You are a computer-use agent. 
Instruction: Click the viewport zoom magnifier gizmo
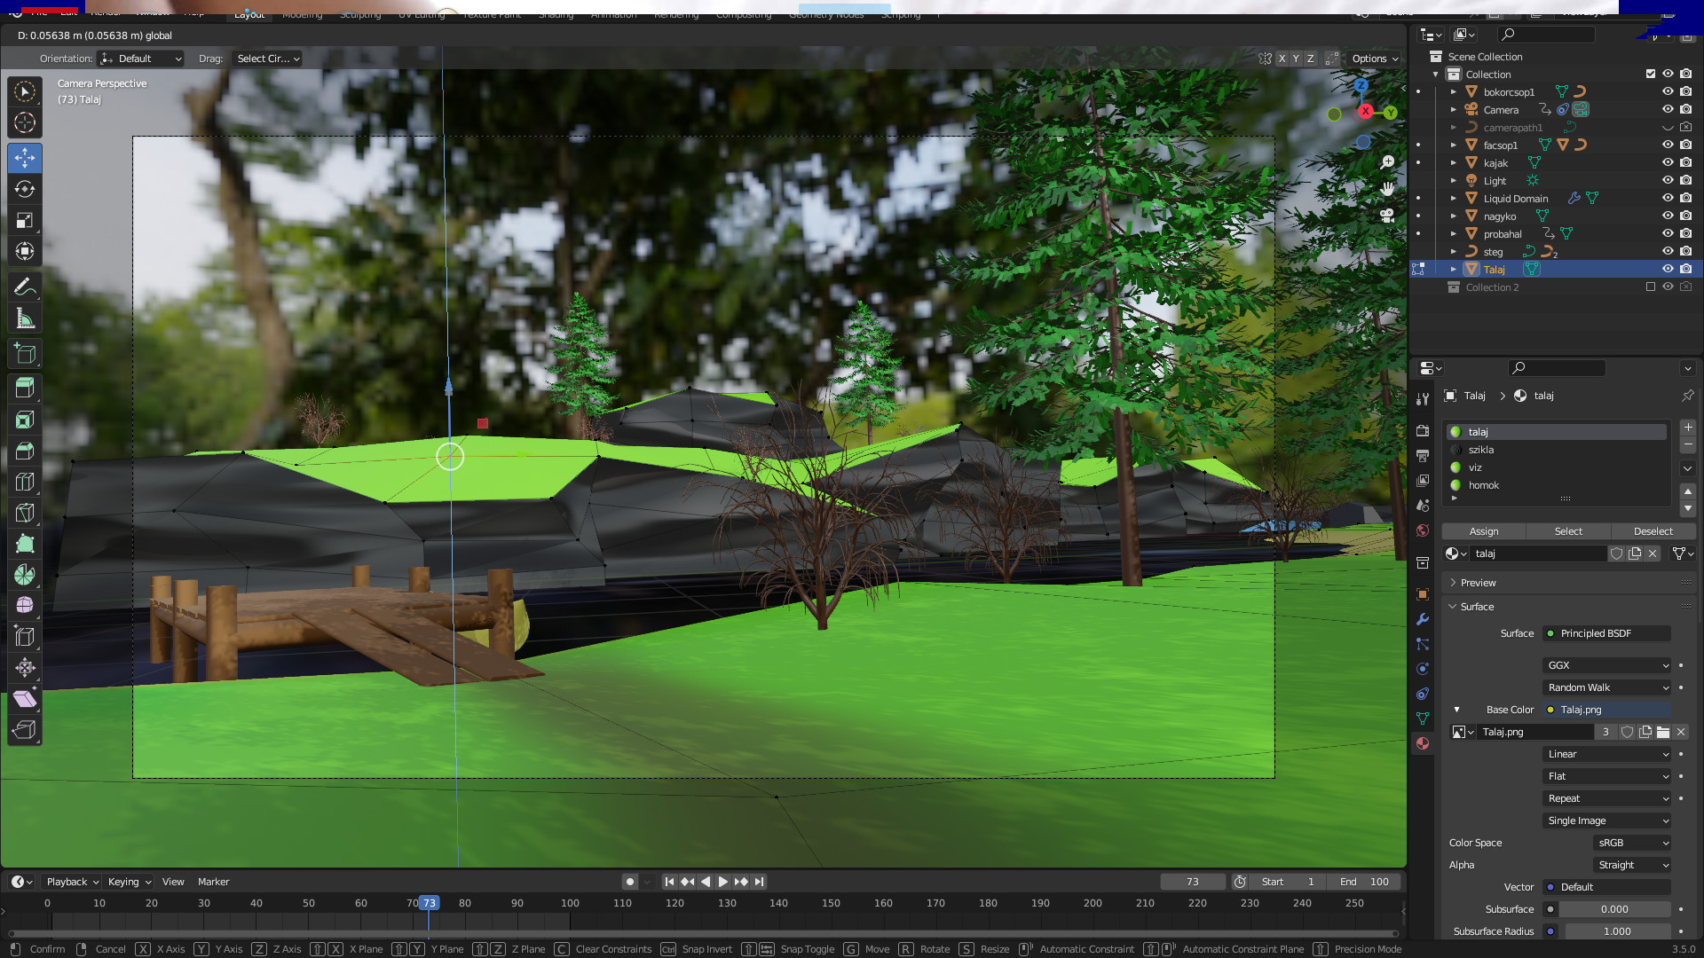[x=1387, y=162]
